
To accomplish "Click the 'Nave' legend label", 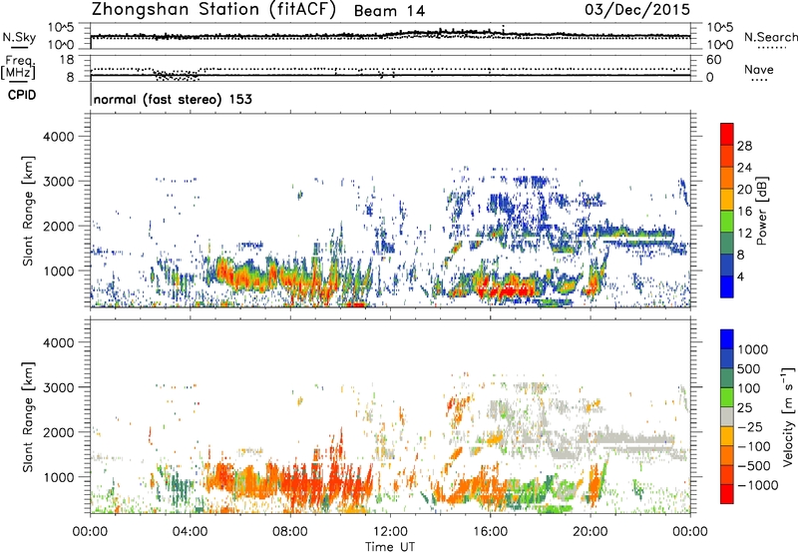I will coord(759,70).
